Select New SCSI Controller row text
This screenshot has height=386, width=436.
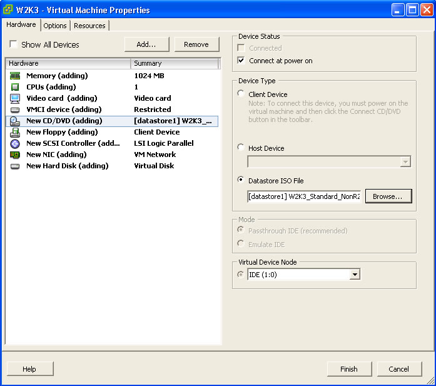[73, 143]
